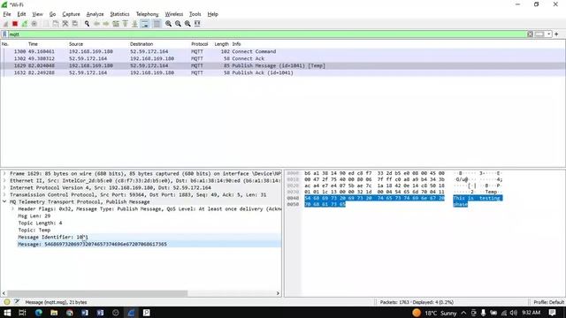Sort packets by the Length column header
This screenshot has width=566, height=318.
tap(221, 44)
